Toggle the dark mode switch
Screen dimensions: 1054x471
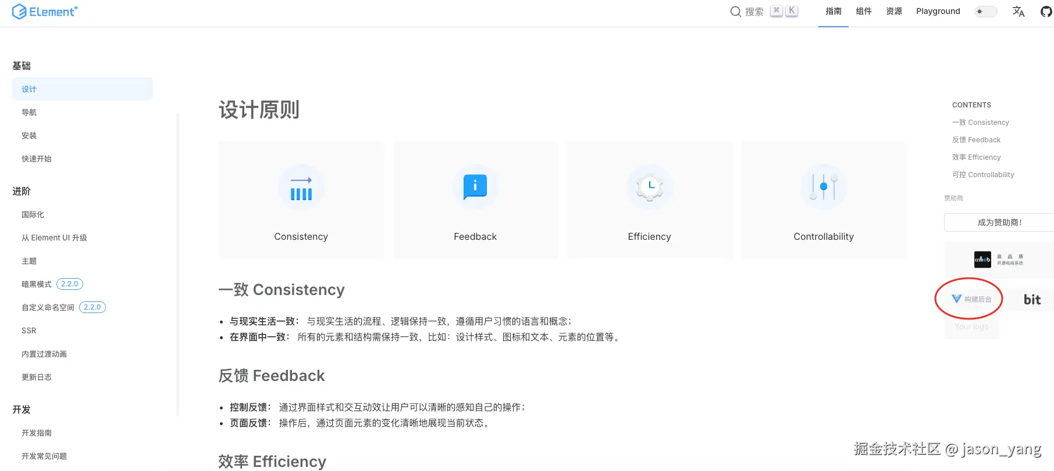[985, 12]
